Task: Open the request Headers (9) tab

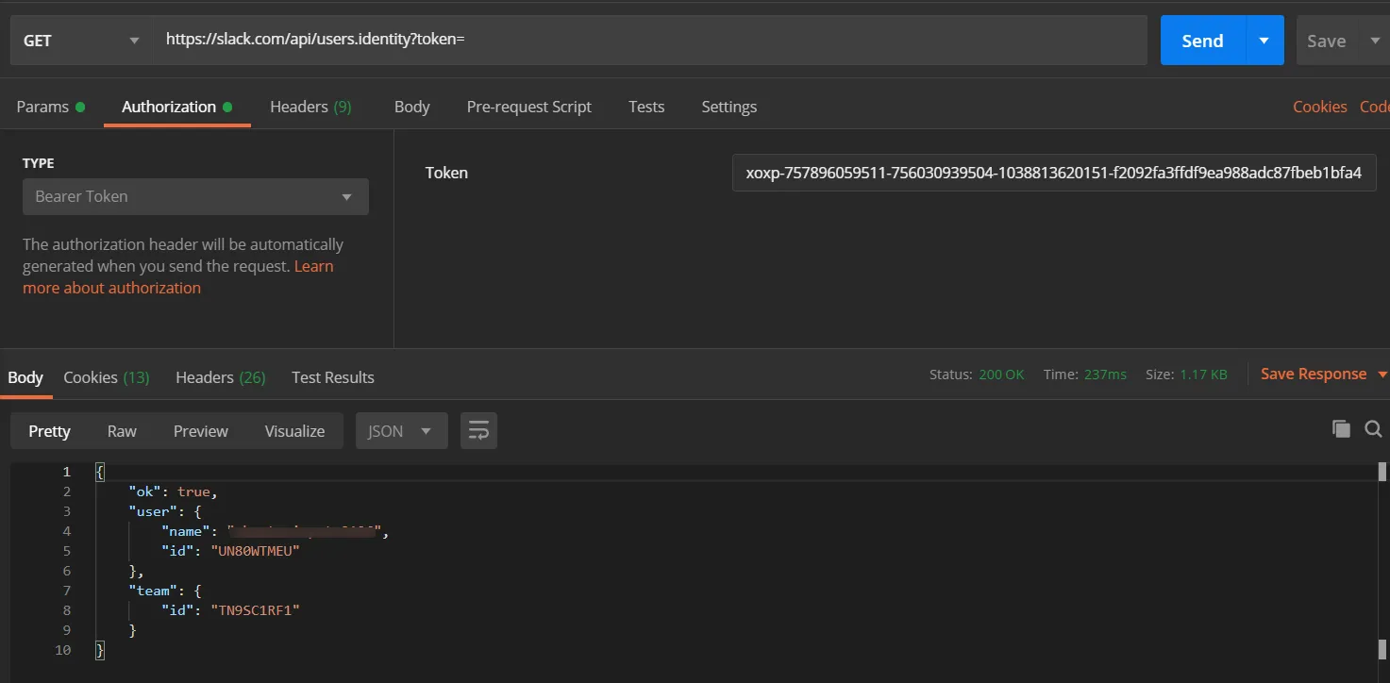Action: tap(310, 107)
